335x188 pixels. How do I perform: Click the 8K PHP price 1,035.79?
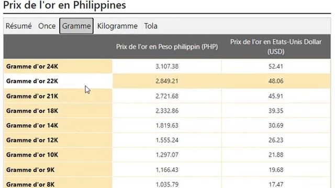(x=167, y=184)
